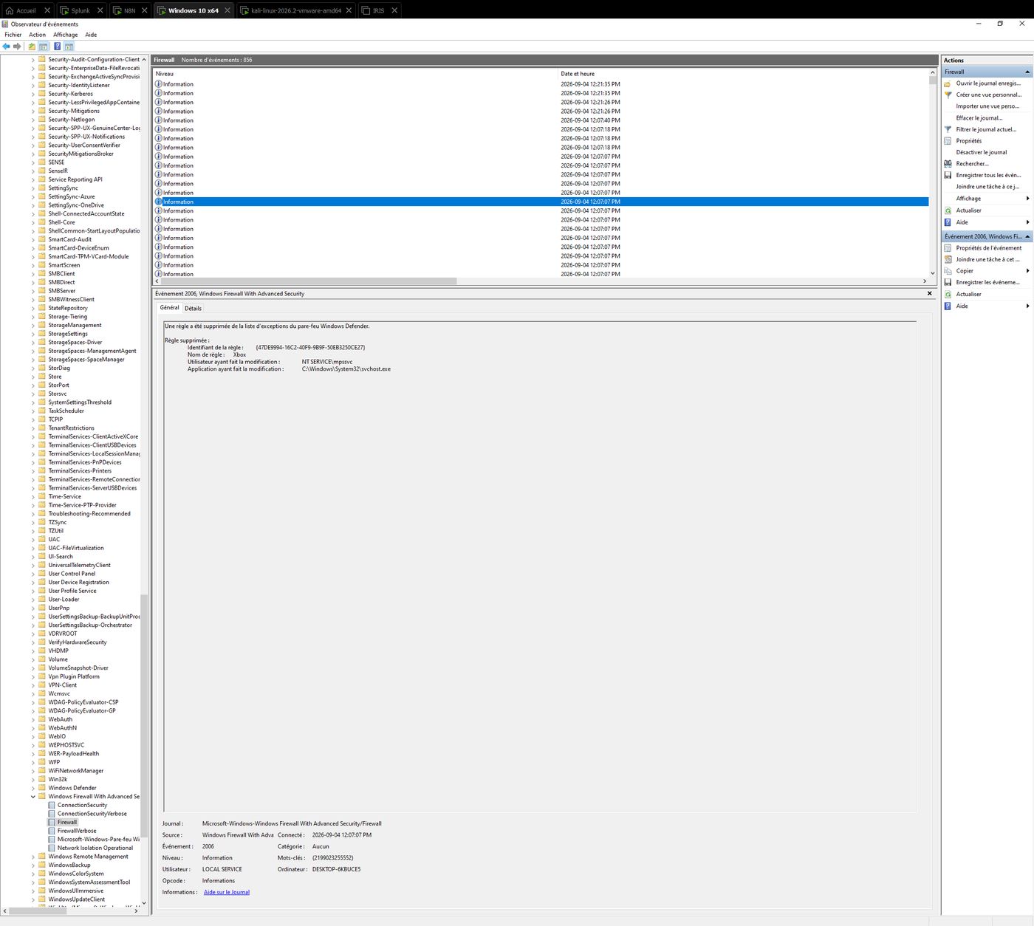
Task: Click the show/hide console tree toolbar icon
Action: 44,47
